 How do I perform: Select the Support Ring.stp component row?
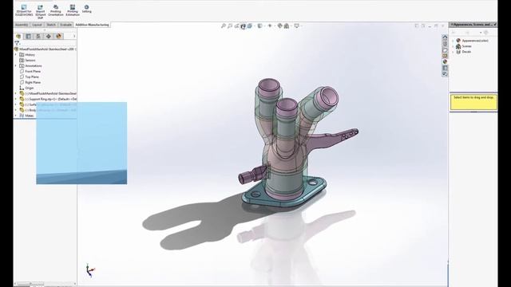tap(48, 99)
